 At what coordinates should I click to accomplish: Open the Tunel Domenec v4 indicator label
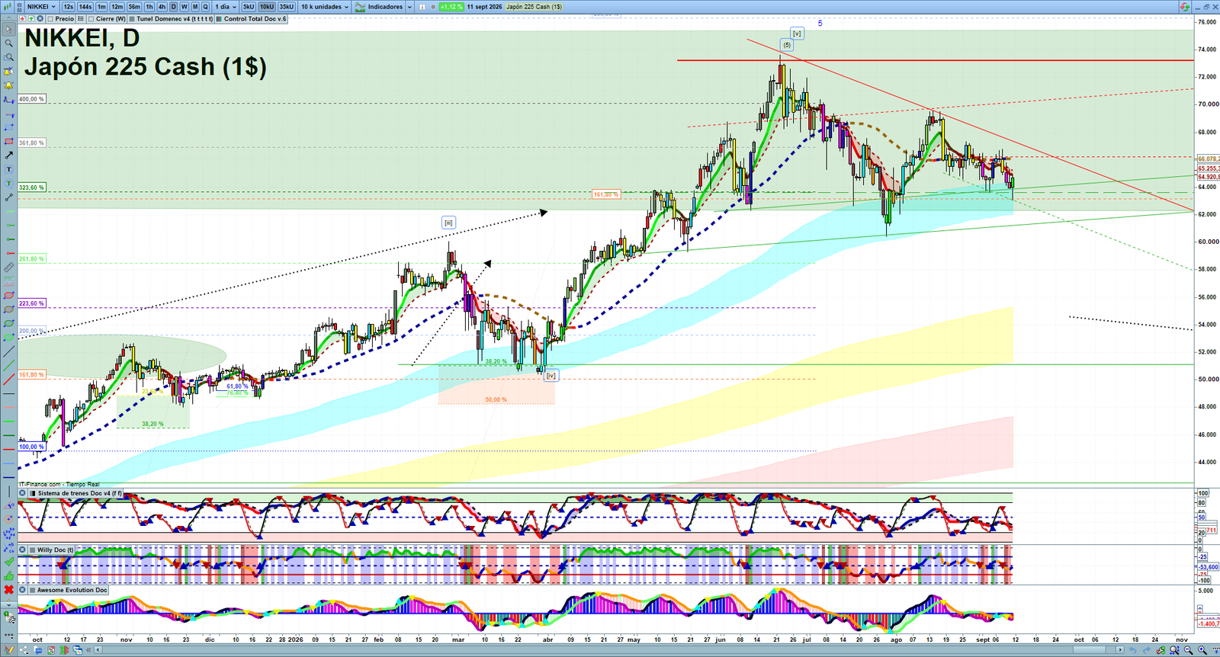pyautogui.click(x=170, y=19)
